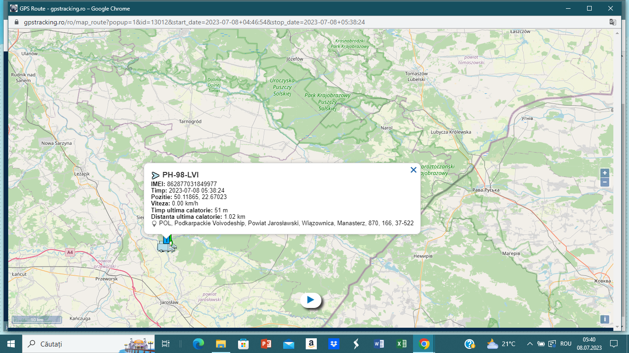Viewport: 629px width, 353px height.
Task: Zoom in with the map plus button
Action: [x=605, y=173]
